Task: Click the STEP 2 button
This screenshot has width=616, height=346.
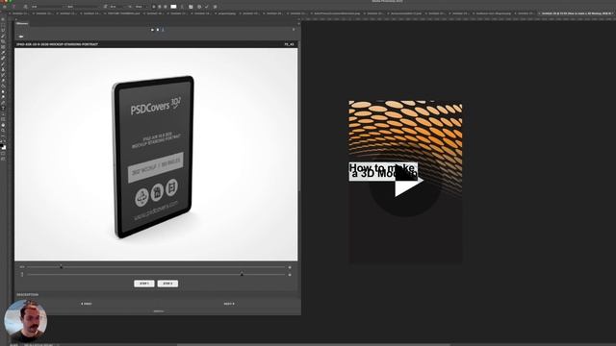Action: pos(167,284)
